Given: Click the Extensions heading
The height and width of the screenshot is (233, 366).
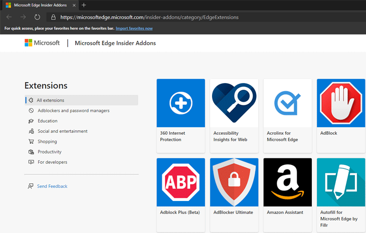Looking at the screenshot, I should point(46,86).
